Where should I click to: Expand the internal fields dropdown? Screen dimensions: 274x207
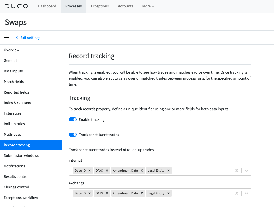(246, 171)
